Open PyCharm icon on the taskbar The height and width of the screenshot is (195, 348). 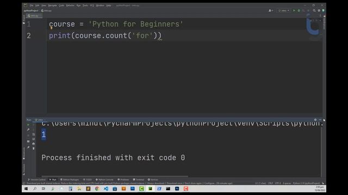(x=150, y=189)
